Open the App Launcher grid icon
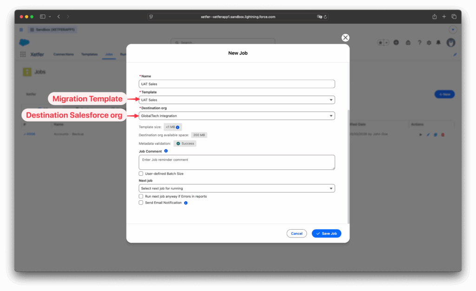476x291 pixels. (x=23, y=54)
